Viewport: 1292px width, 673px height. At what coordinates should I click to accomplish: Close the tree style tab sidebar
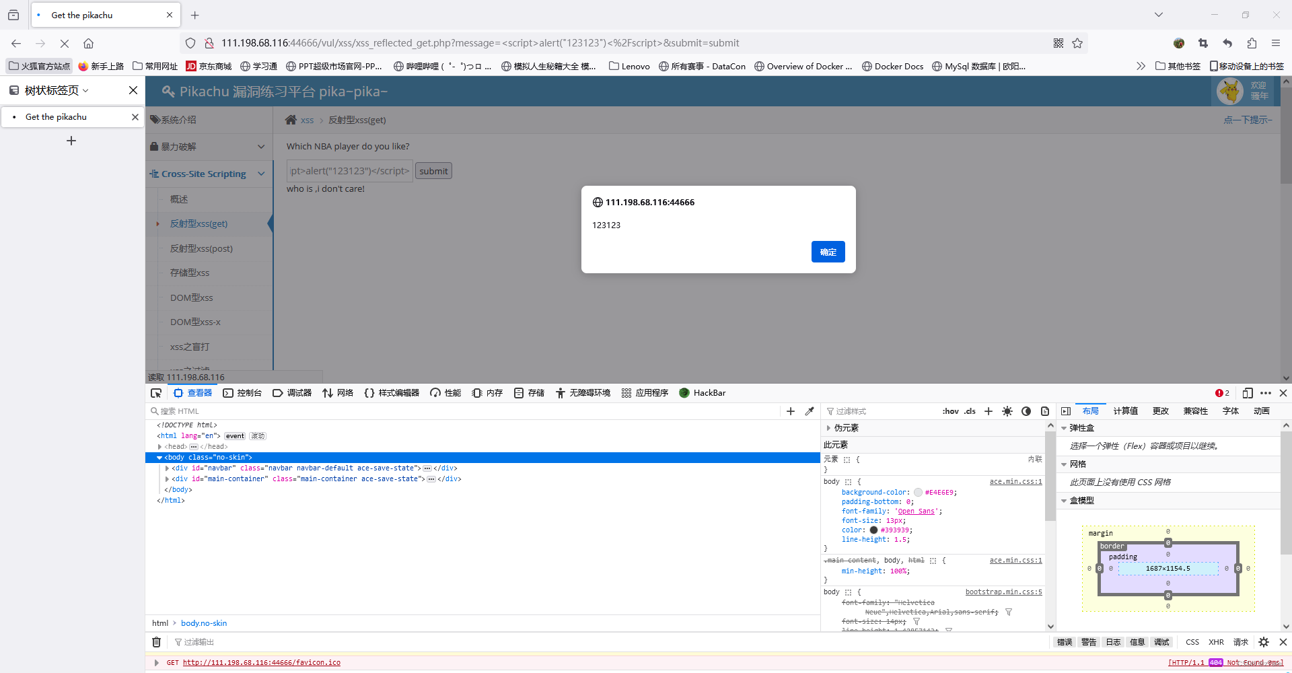tap(133, 90)
